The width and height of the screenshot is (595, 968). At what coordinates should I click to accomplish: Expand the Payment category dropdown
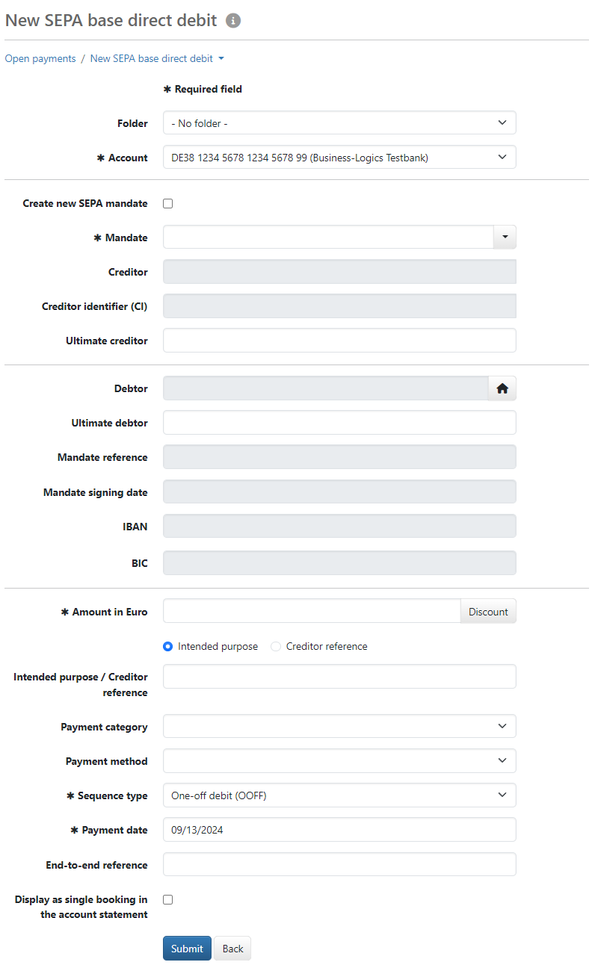[x=339, y=727]
